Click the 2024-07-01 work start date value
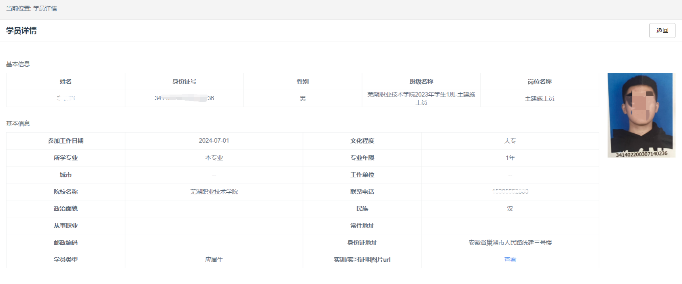This screenshot has height=284, width=682. pos(214,141)
